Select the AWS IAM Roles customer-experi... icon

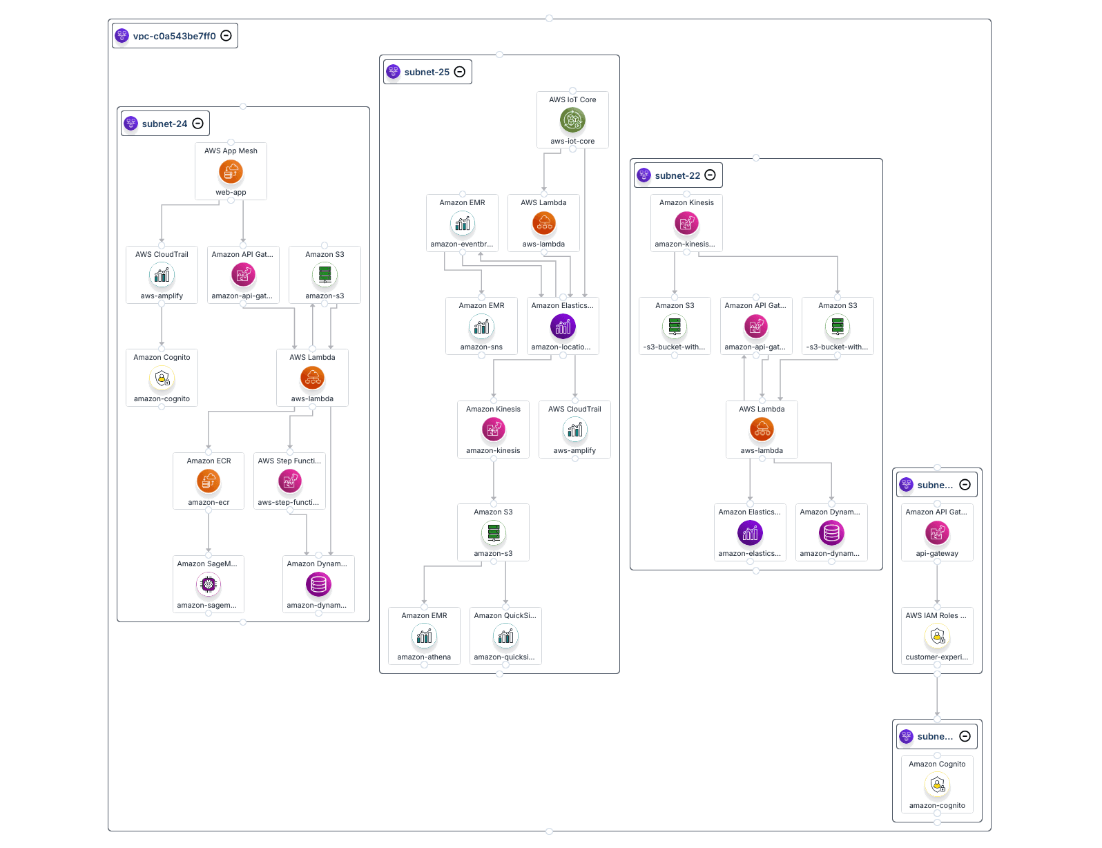(937, 636)
